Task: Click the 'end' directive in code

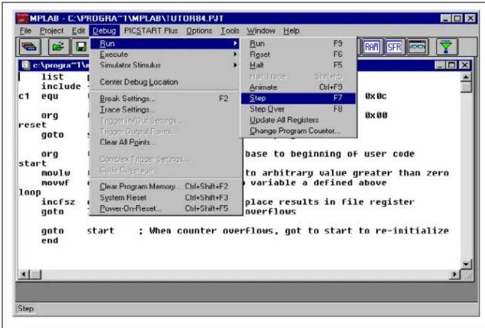Action: [x=50, y=240]
